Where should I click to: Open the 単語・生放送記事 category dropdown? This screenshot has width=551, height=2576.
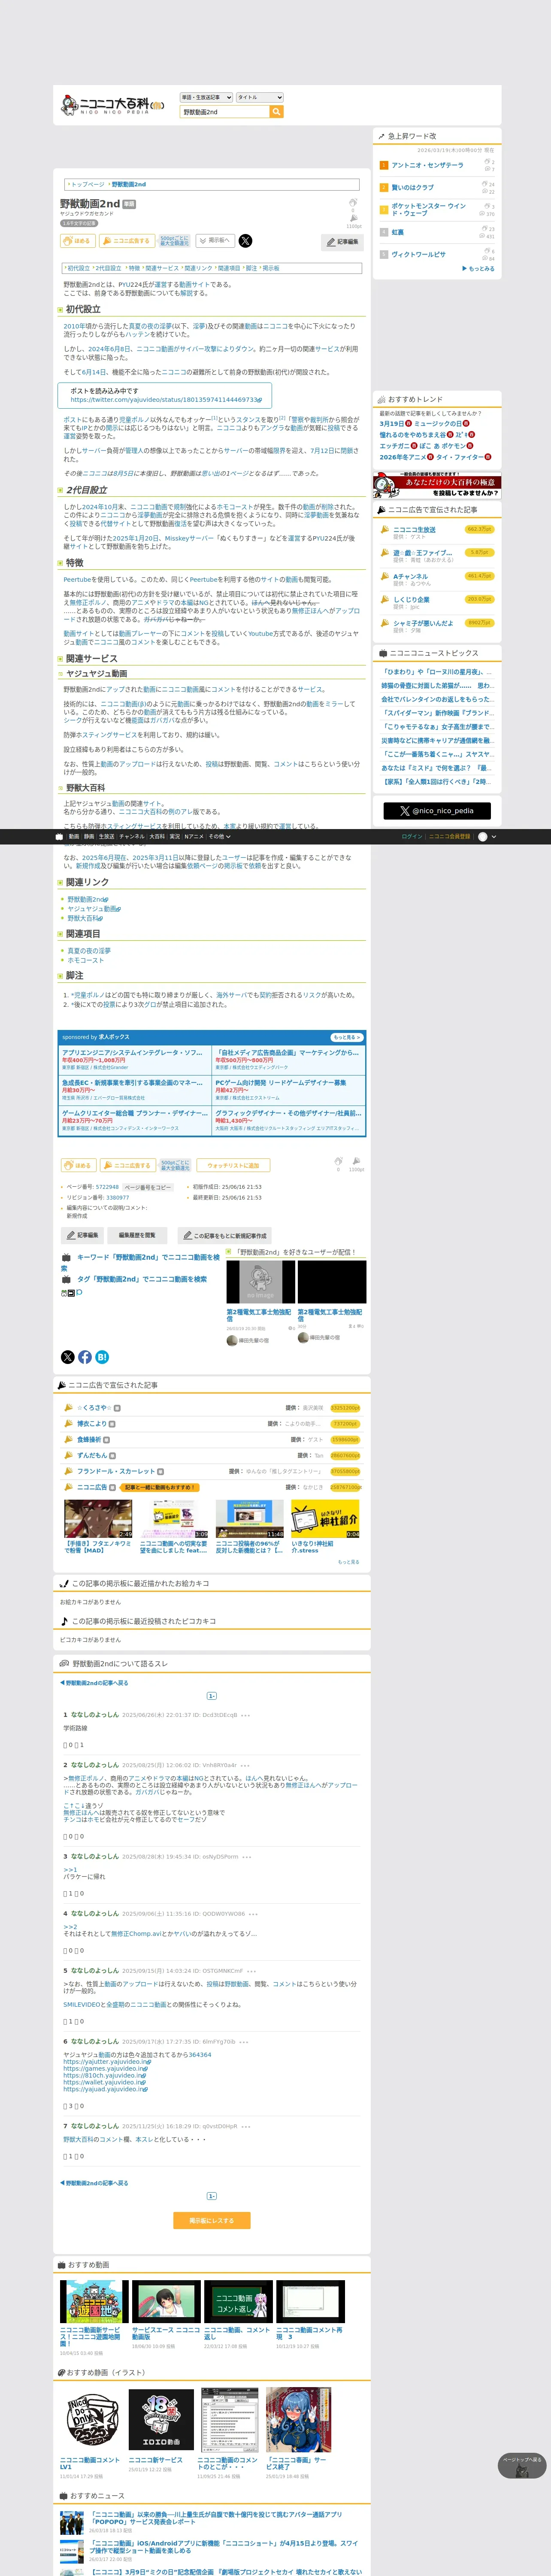point(206,97)
